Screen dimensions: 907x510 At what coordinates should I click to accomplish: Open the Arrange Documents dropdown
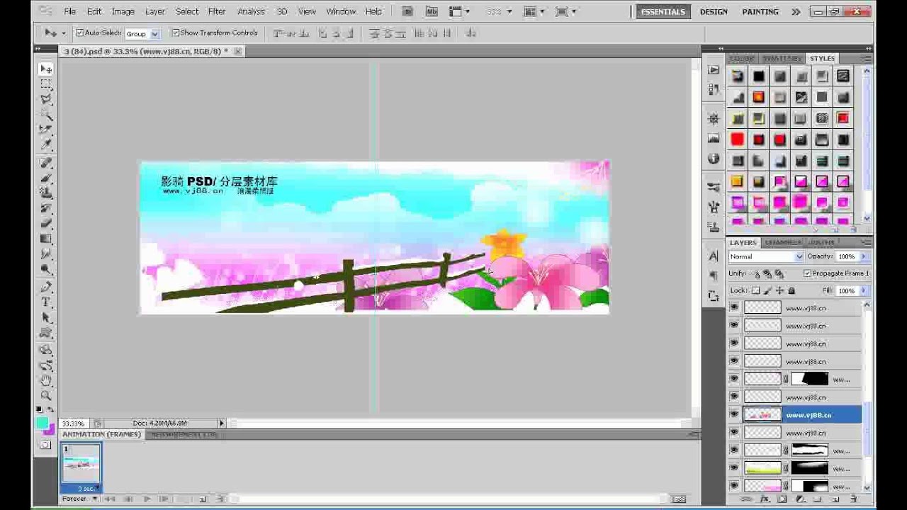click(534, 11)
